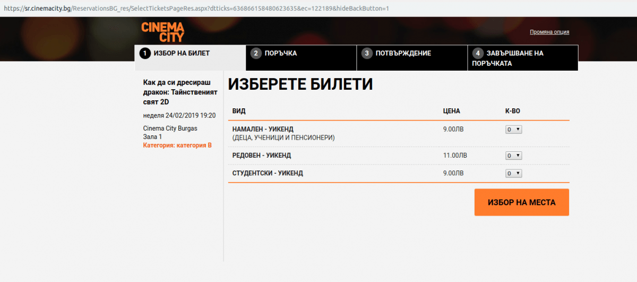Click the Cinema City Burgas text

click(170, 129)
